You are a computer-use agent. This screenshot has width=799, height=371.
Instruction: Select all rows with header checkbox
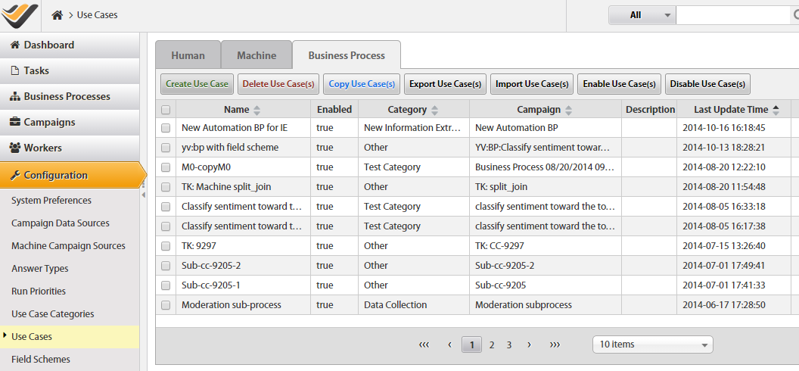166,110
